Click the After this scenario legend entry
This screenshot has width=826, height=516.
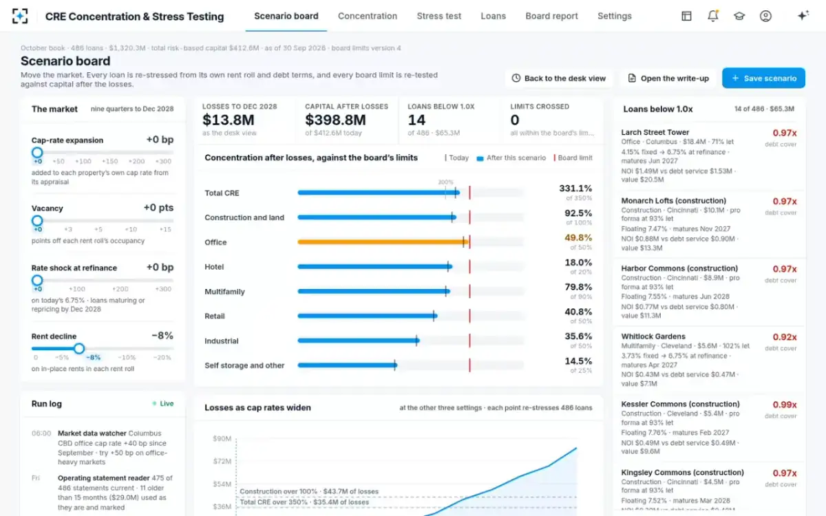(511, 158)
